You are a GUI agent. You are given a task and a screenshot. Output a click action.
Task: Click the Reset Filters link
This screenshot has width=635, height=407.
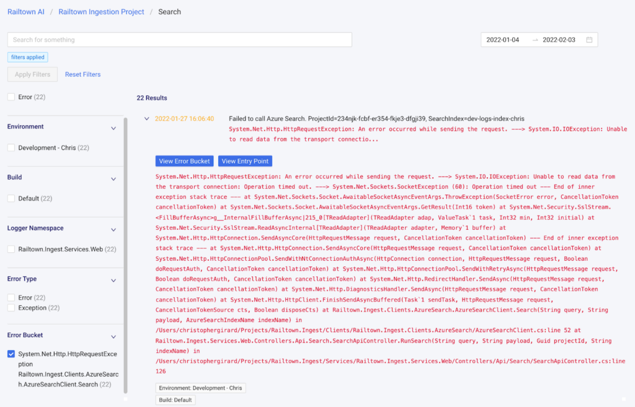point(82,75)
